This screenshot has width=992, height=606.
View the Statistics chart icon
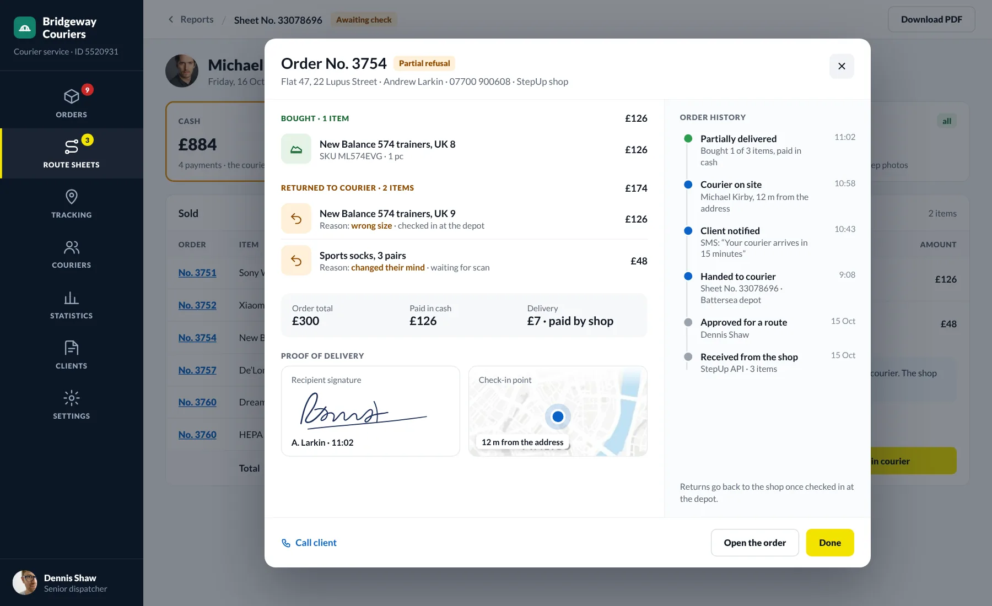pyautogui.click(x=72, y=297)
